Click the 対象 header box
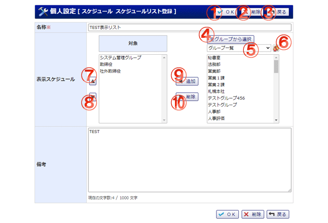This screenshot has height=223, width=328. point(133,43)
